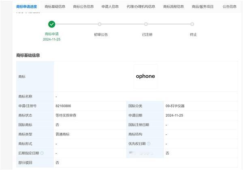
Task: Click the 否 value in the 国际商标 row
Action: point(58,125)
